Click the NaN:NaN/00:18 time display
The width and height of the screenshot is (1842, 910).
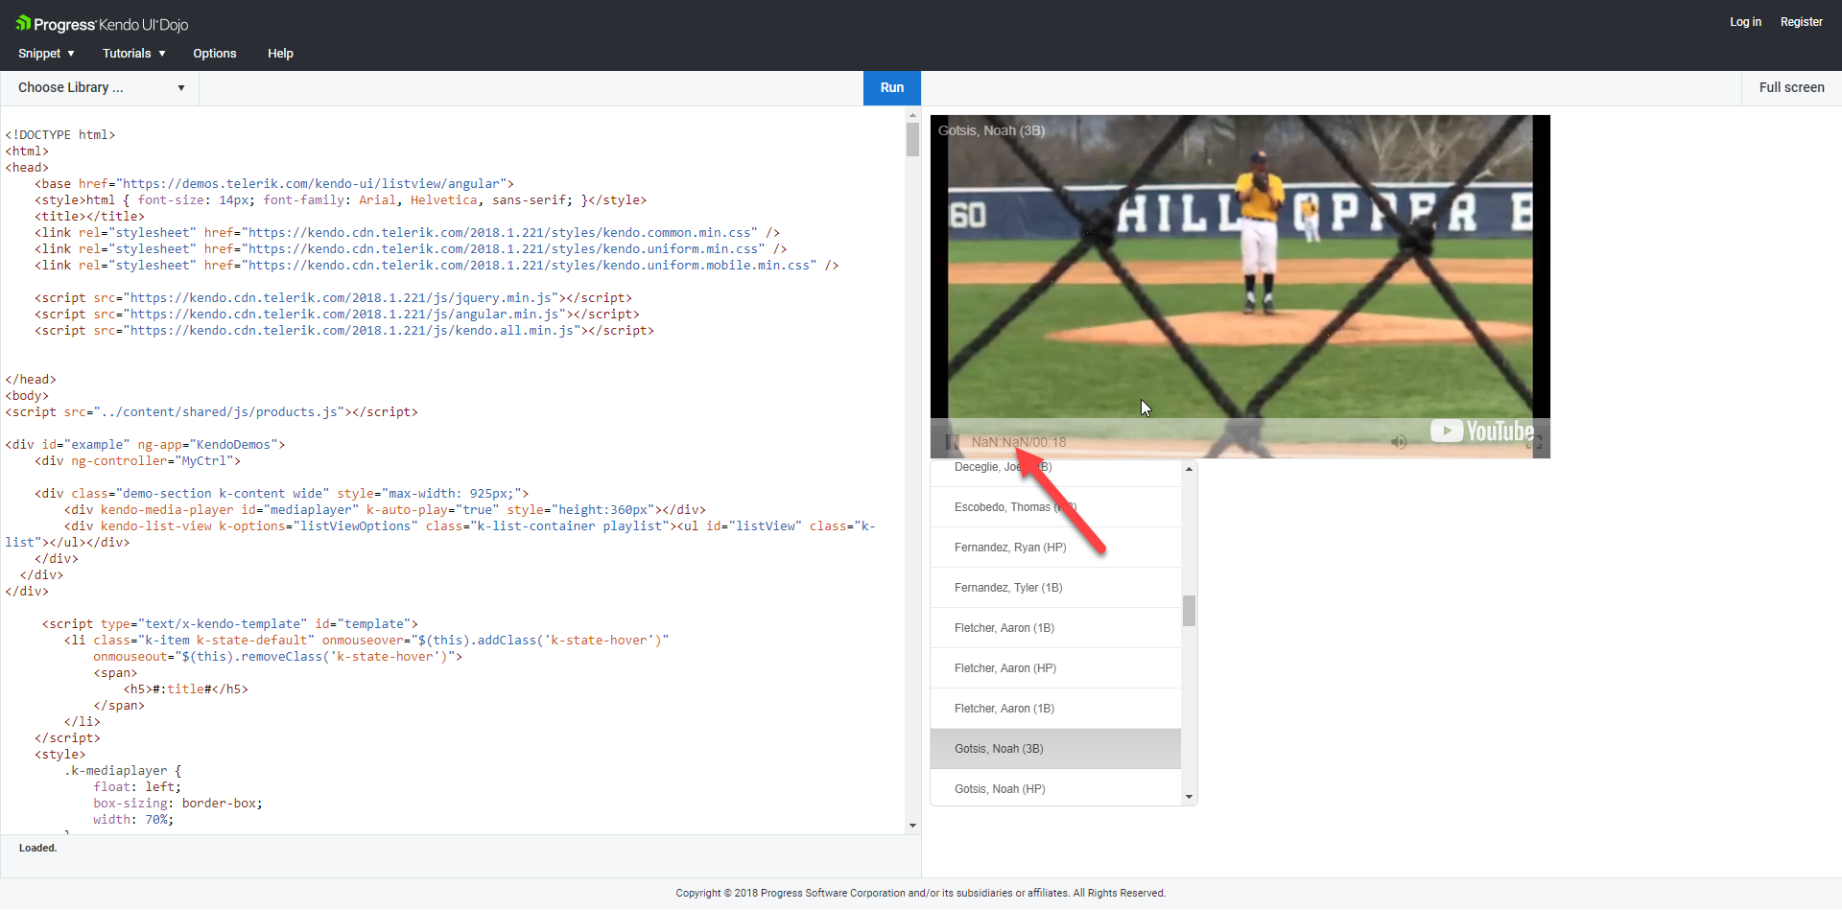(x=1019, y=442)
